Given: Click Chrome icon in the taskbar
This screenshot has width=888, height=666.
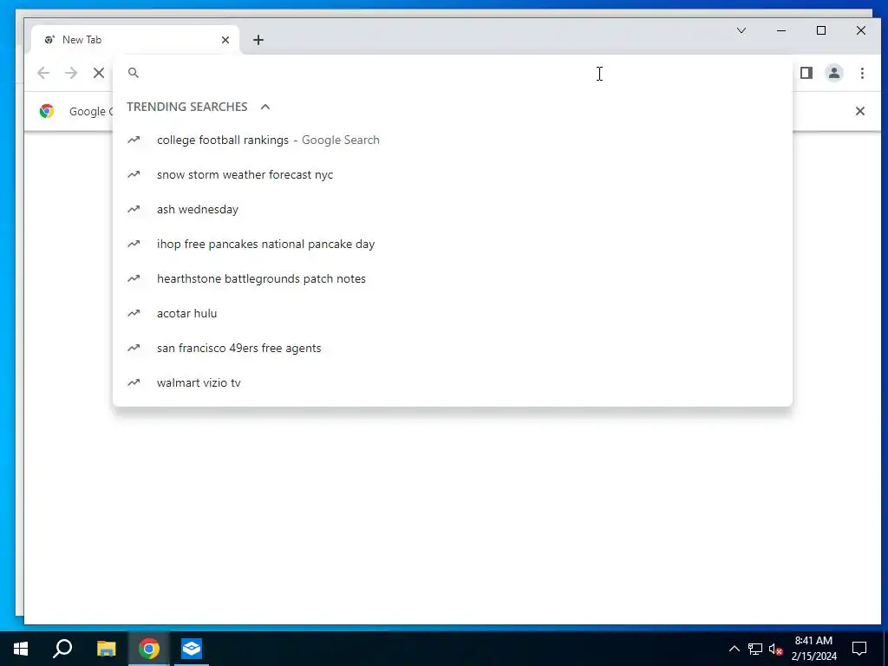Looking at the screenshot, I should [x=149, y=649].
